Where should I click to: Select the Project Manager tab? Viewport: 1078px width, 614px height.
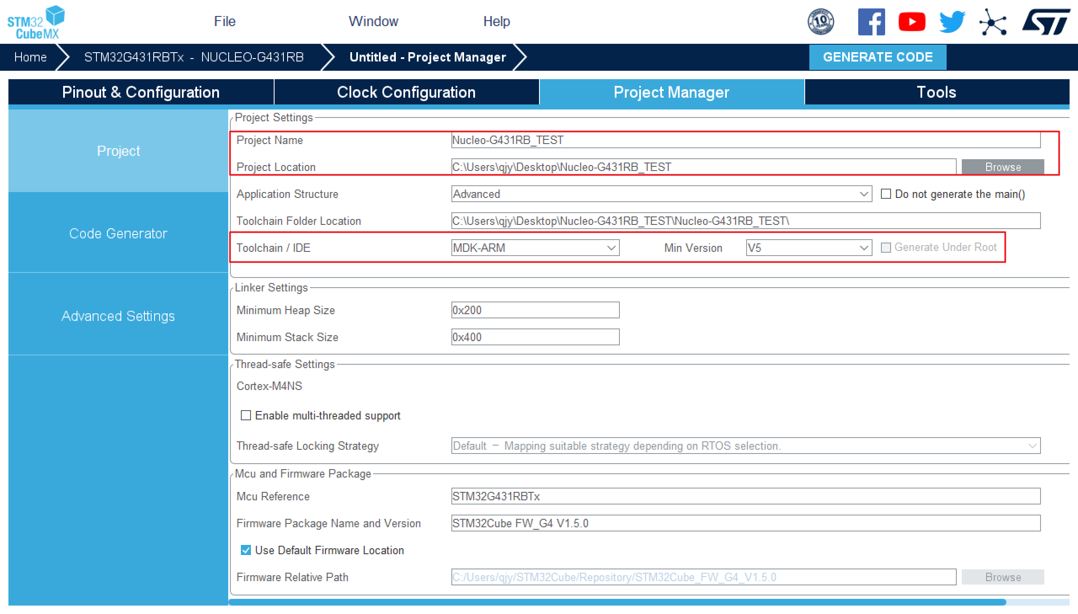(x=671, y=92)
